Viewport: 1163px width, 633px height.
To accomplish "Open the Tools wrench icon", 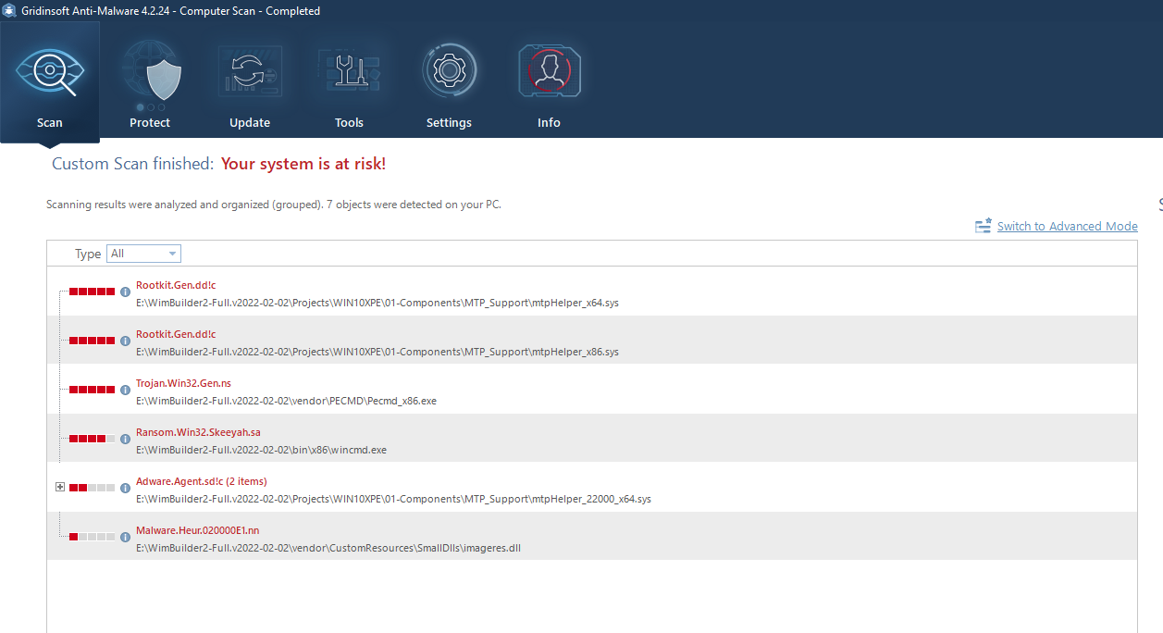I will tap(350, 72).
